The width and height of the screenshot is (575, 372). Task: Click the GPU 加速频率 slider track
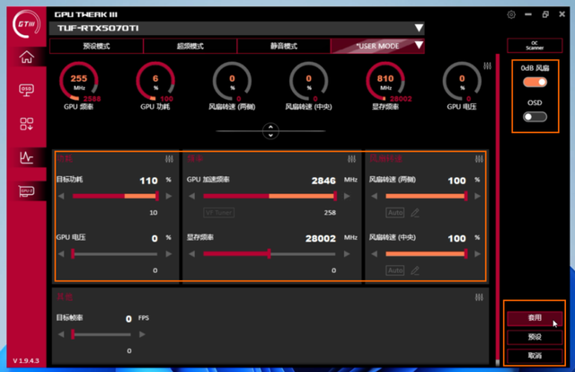270,196
